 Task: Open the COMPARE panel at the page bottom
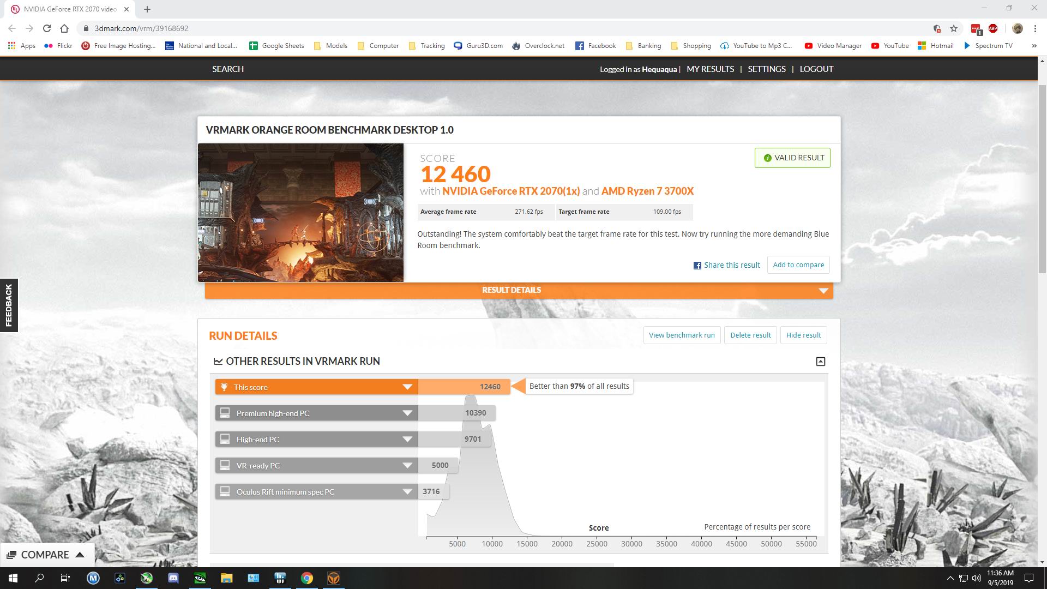click(x=47, y=555)
